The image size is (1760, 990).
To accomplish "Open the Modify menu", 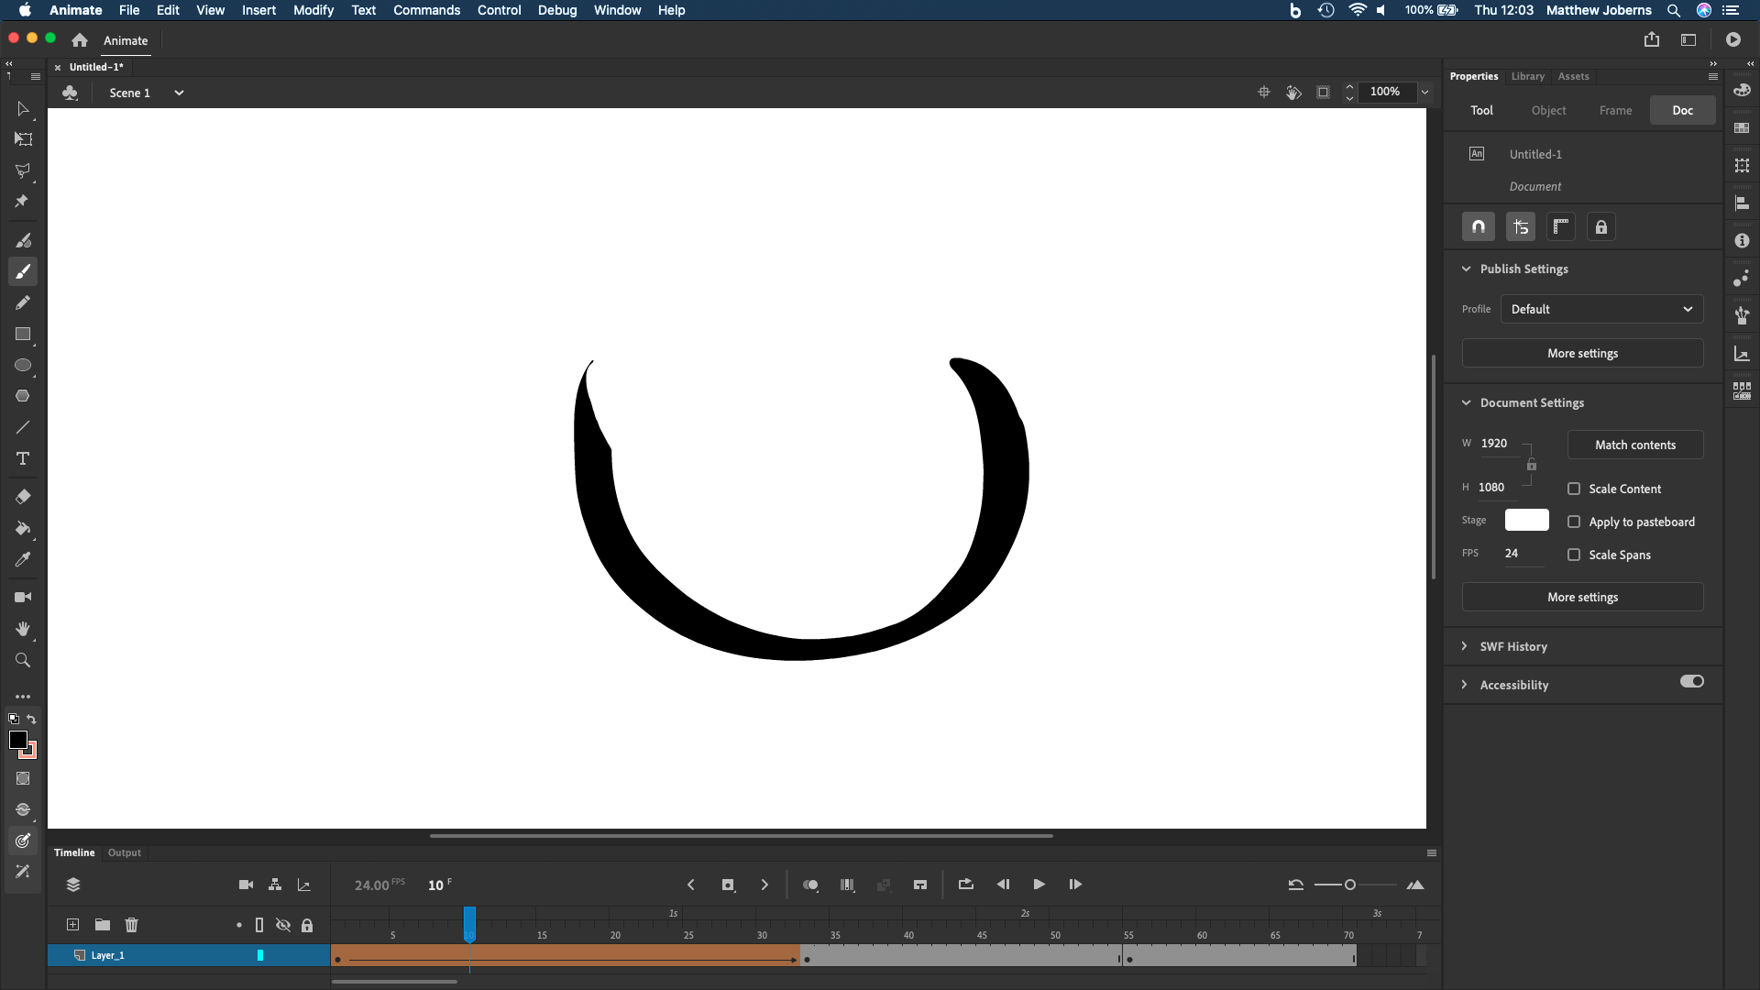I will [x=313, y=10].
